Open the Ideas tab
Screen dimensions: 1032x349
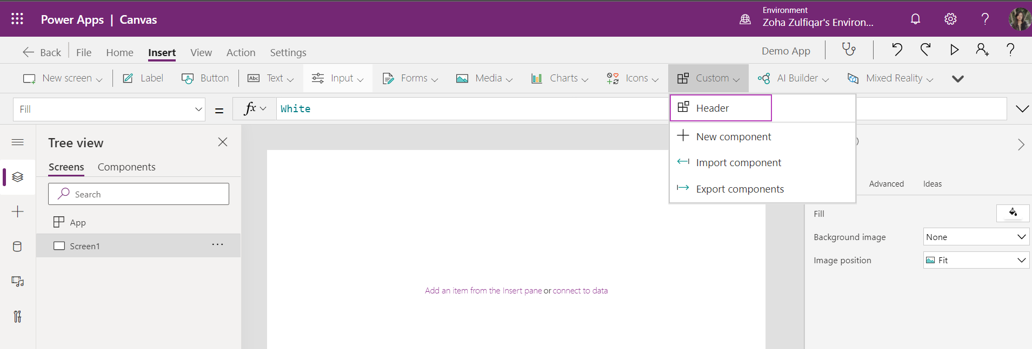(933, 184)
